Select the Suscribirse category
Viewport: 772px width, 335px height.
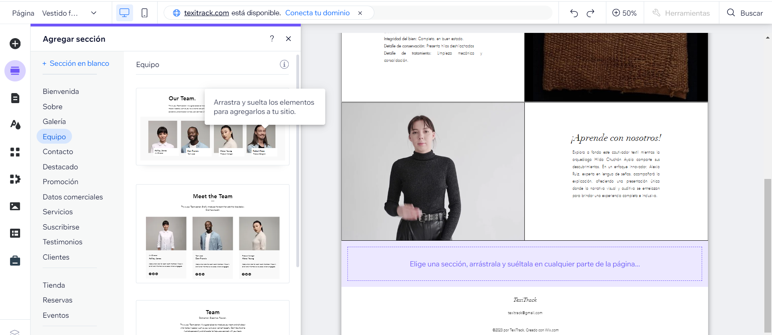pyautogui.click(x=61, y=227)
